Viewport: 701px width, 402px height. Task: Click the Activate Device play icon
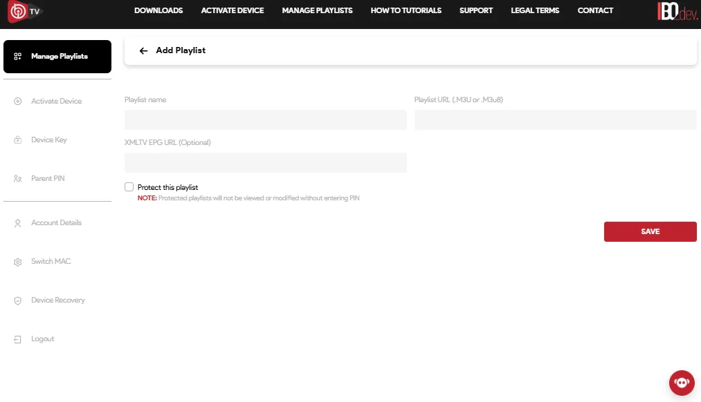17,102
